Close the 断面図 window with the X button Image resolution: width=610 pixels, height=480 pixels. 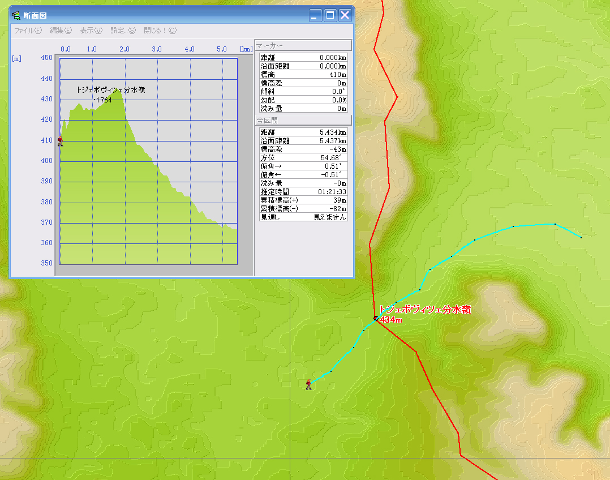pyautogui.click(x=345, y=15)
